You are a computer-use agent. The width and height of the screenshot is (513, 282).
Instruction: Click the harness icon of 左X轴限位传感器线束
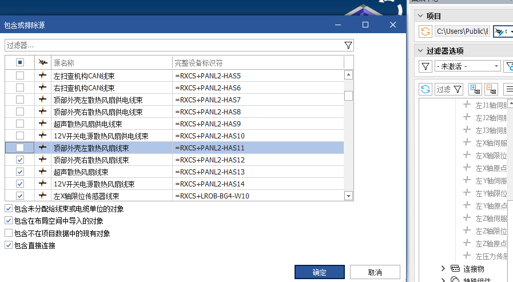(42, 196)
